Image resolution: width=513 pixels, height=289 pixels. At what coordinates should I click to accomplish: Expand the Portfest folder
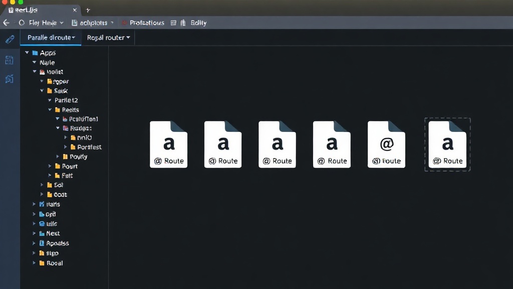(x=66, y=147)
